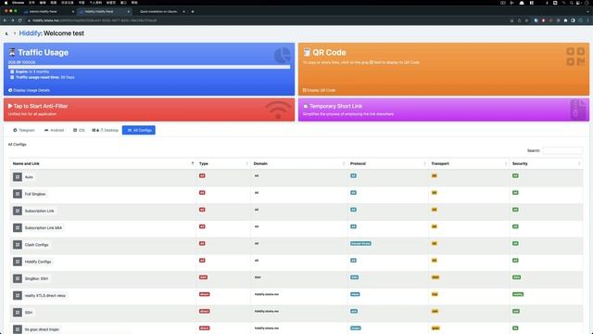Open the QR icon beside Subscription Link b64
This screenshot has width=593, height=334.
click(18, 227)
